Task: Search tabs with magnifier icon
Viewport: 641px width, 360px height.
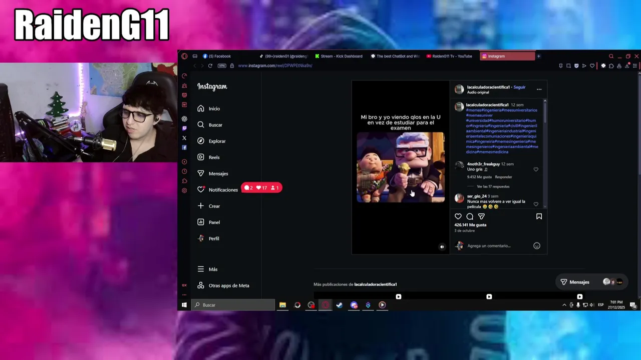Action: 611,56
